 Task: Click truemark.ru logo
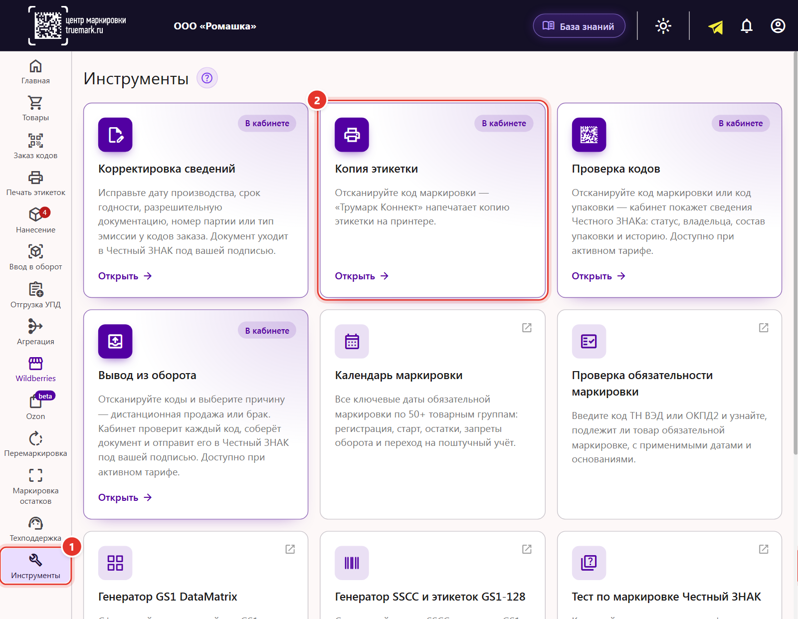click(78, 25)
